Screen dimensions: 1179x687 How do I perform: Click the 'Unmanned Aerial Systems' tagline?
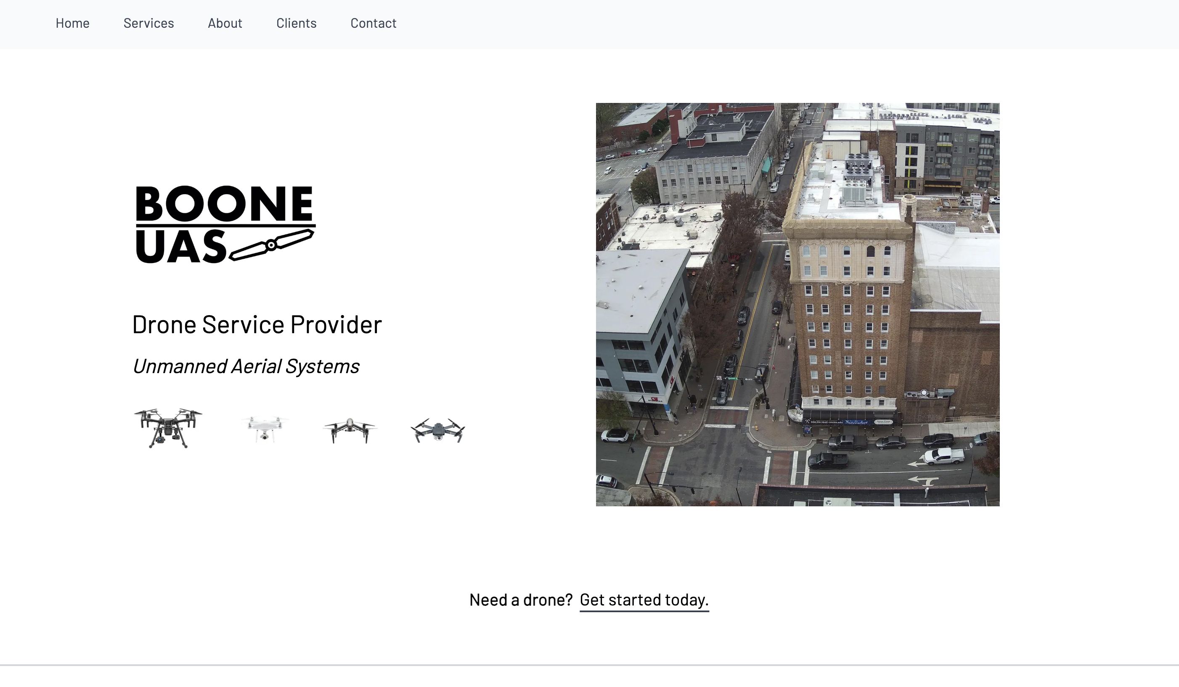tap(246, 366)
